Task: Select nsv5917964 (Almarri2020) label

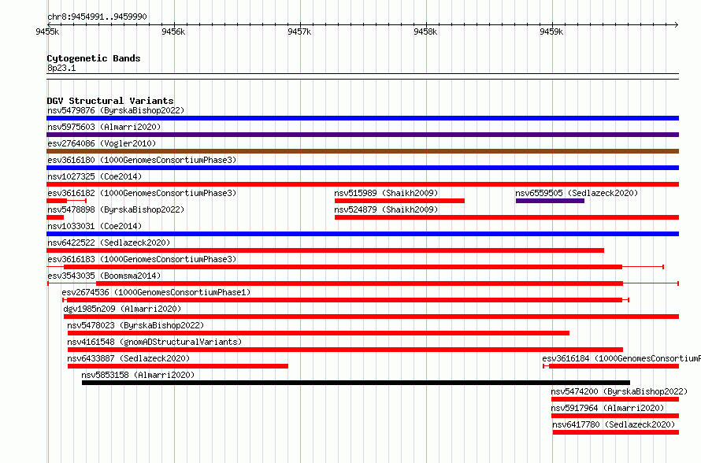Action: tap(607, 408)
